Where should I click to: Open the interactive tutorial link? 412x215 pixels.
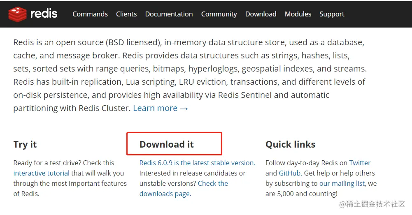41,173
